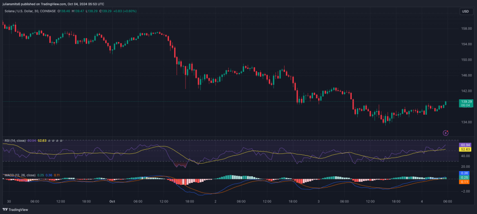Click the current price label 139.29
Image resolution: width=477 pixels, height=214 pixels.
(x=466, y=101)
